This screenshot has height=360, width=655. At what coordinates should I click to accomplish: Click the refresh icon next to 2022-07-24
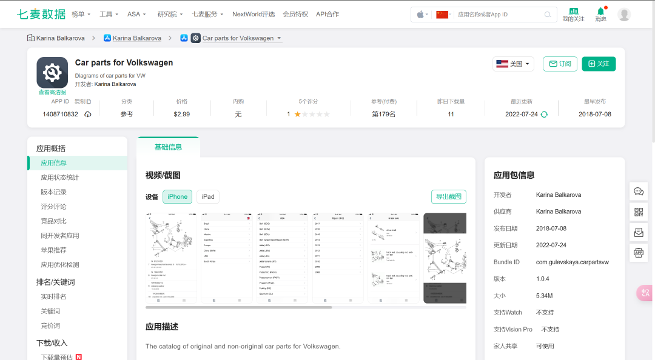(x=544, y=115)
